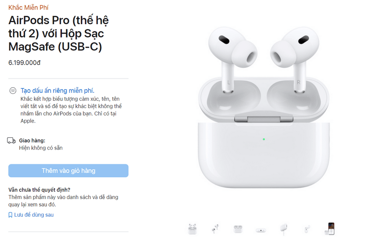Click the engraving icon beside Tạo dấu ấn riêng
The image size is (391, 239).
pos(13,90)
